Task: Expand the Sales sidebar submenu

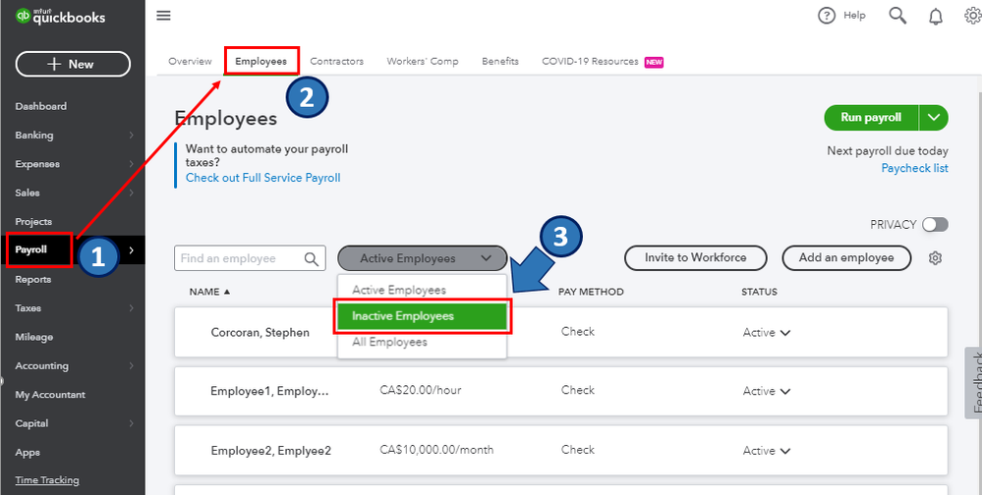Action: point(131,192)
